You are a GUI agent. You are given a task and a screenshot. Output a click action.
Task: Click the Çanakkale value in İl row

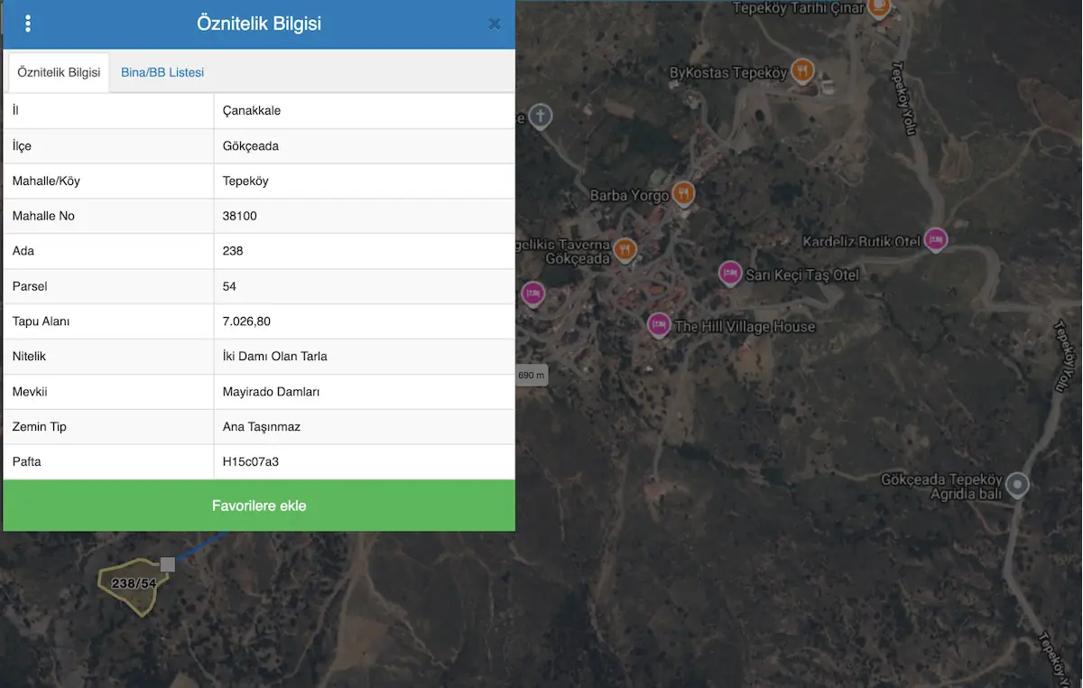tap(252, 111)
